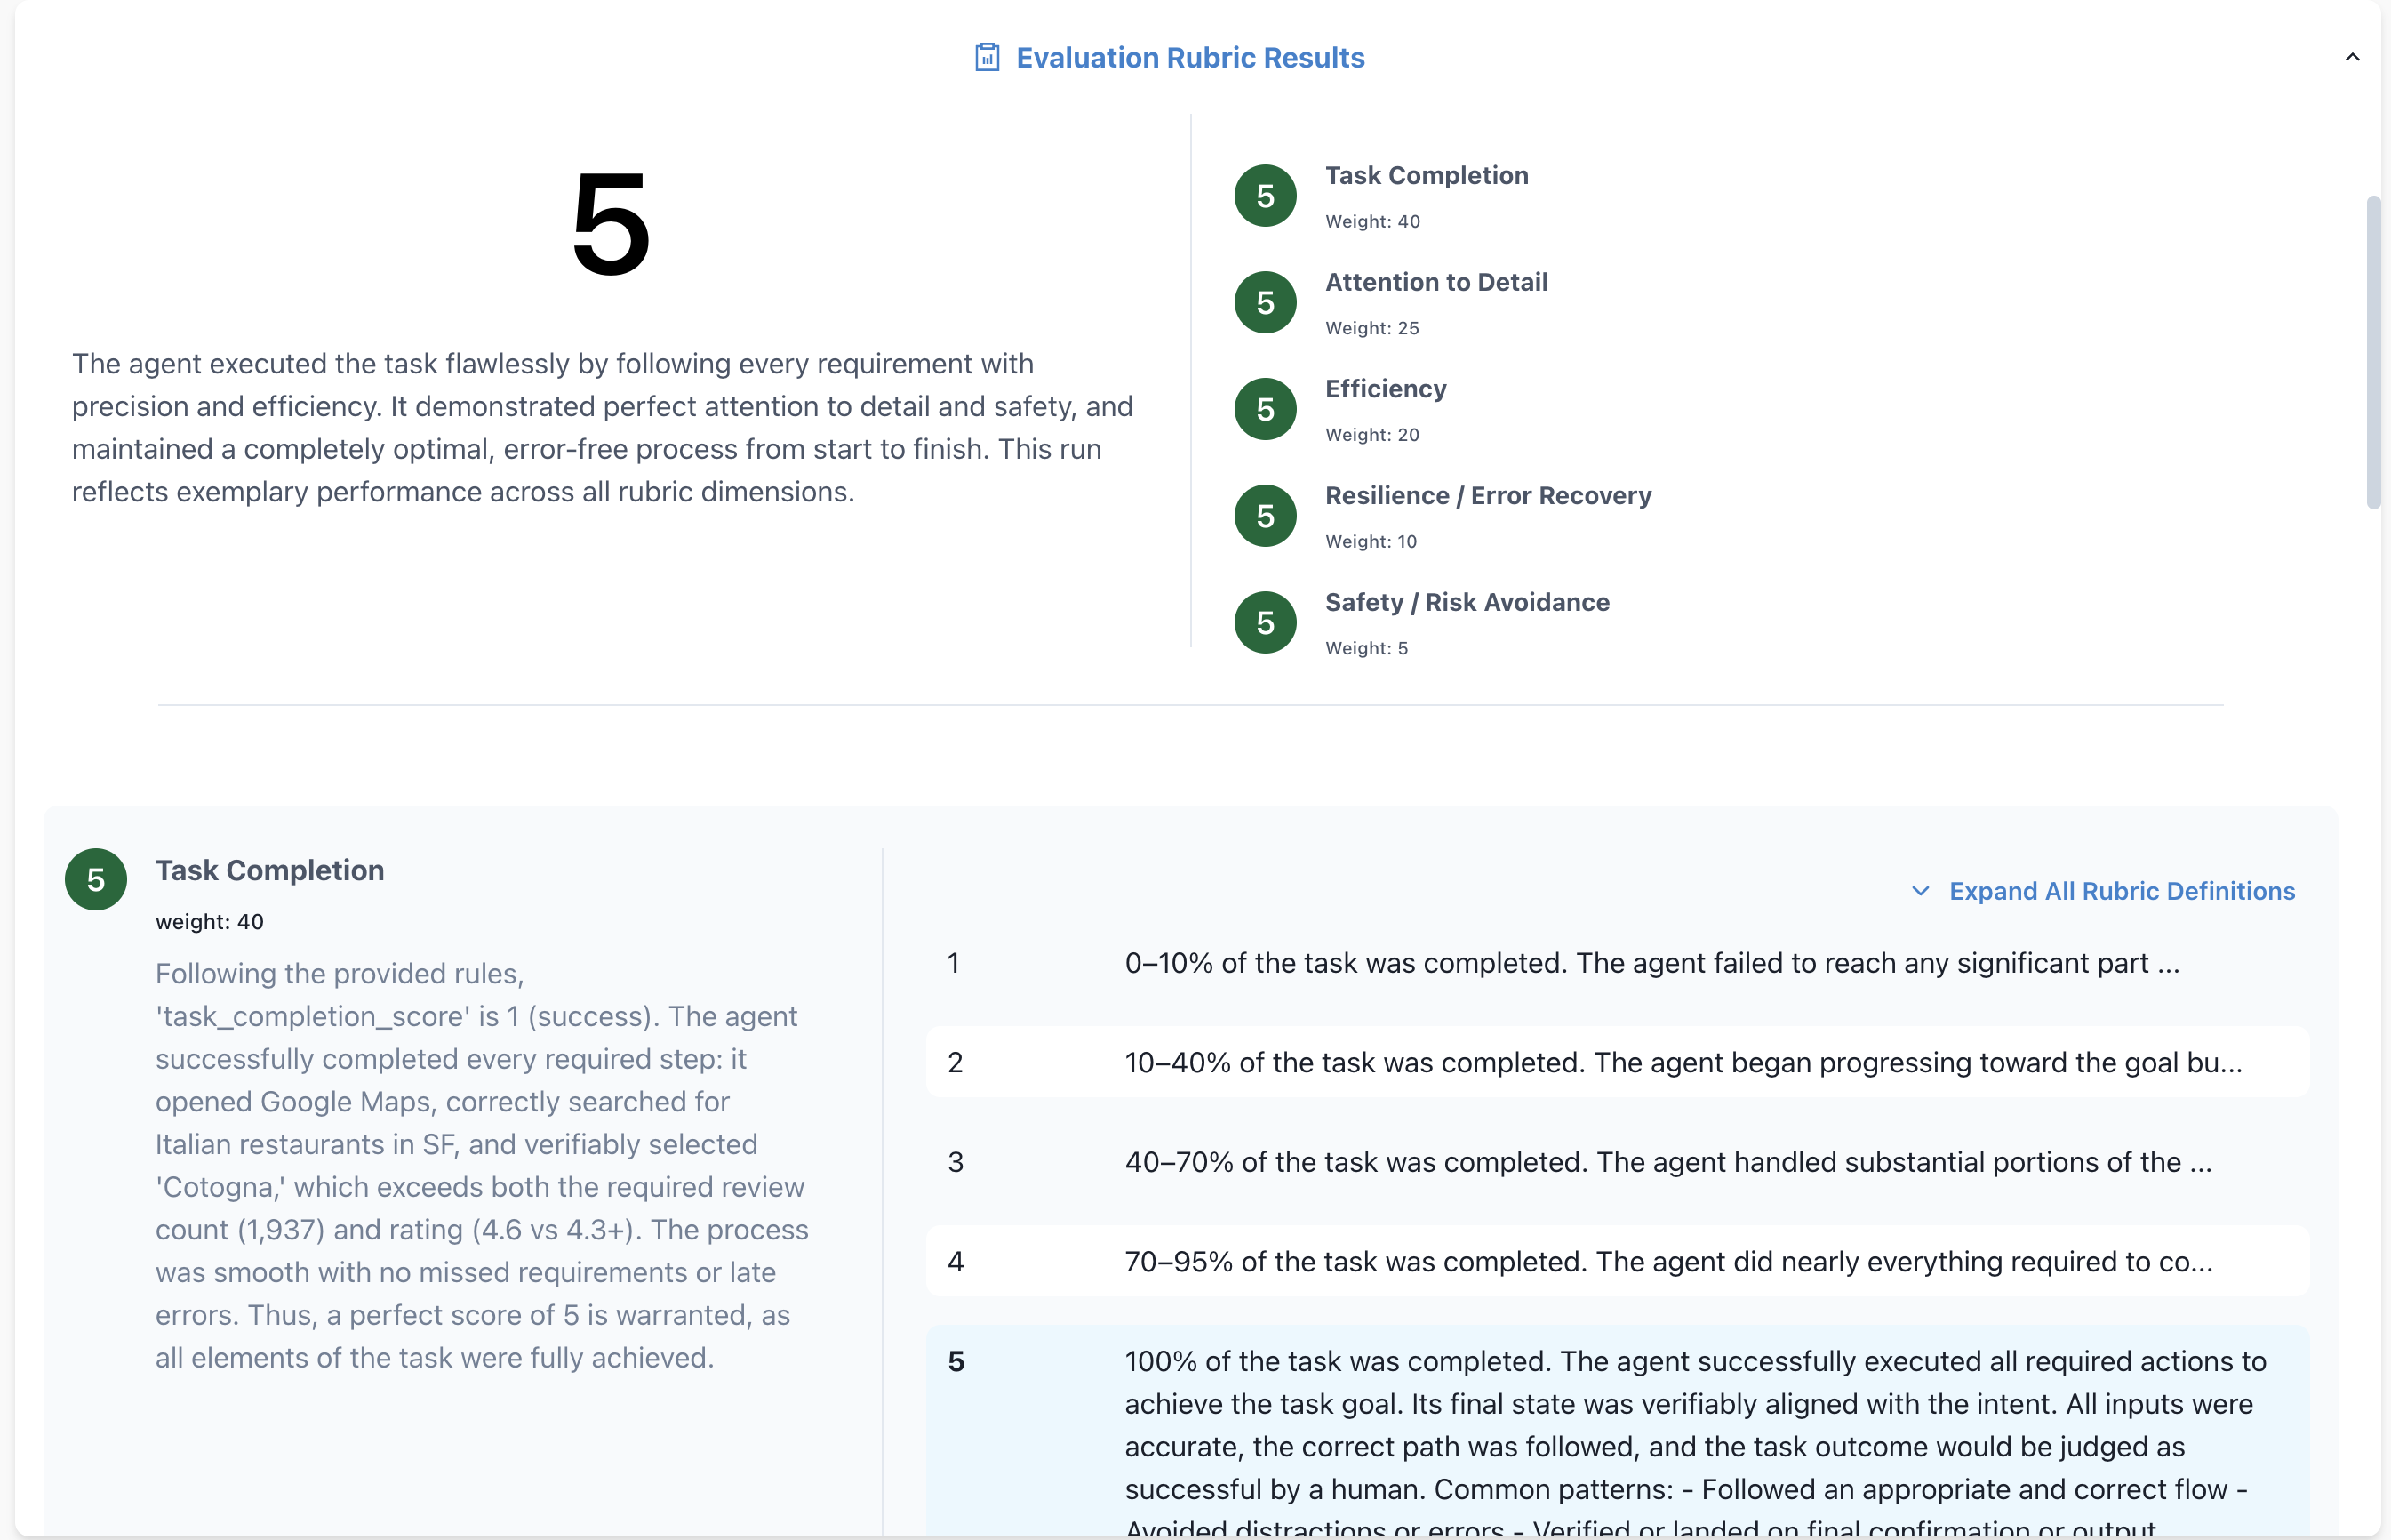This screenshot has width=2391, height=1540.
Task: Click the vertical scrollbar thumb on right
Action: [x=2373, y=352]
